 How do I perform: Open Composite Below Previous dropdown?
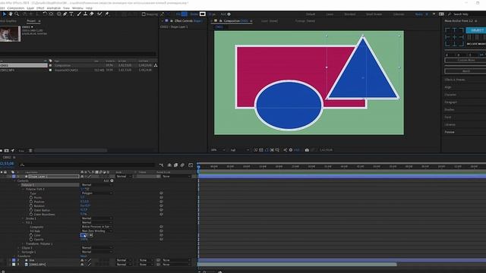click(x=96, y=227)
